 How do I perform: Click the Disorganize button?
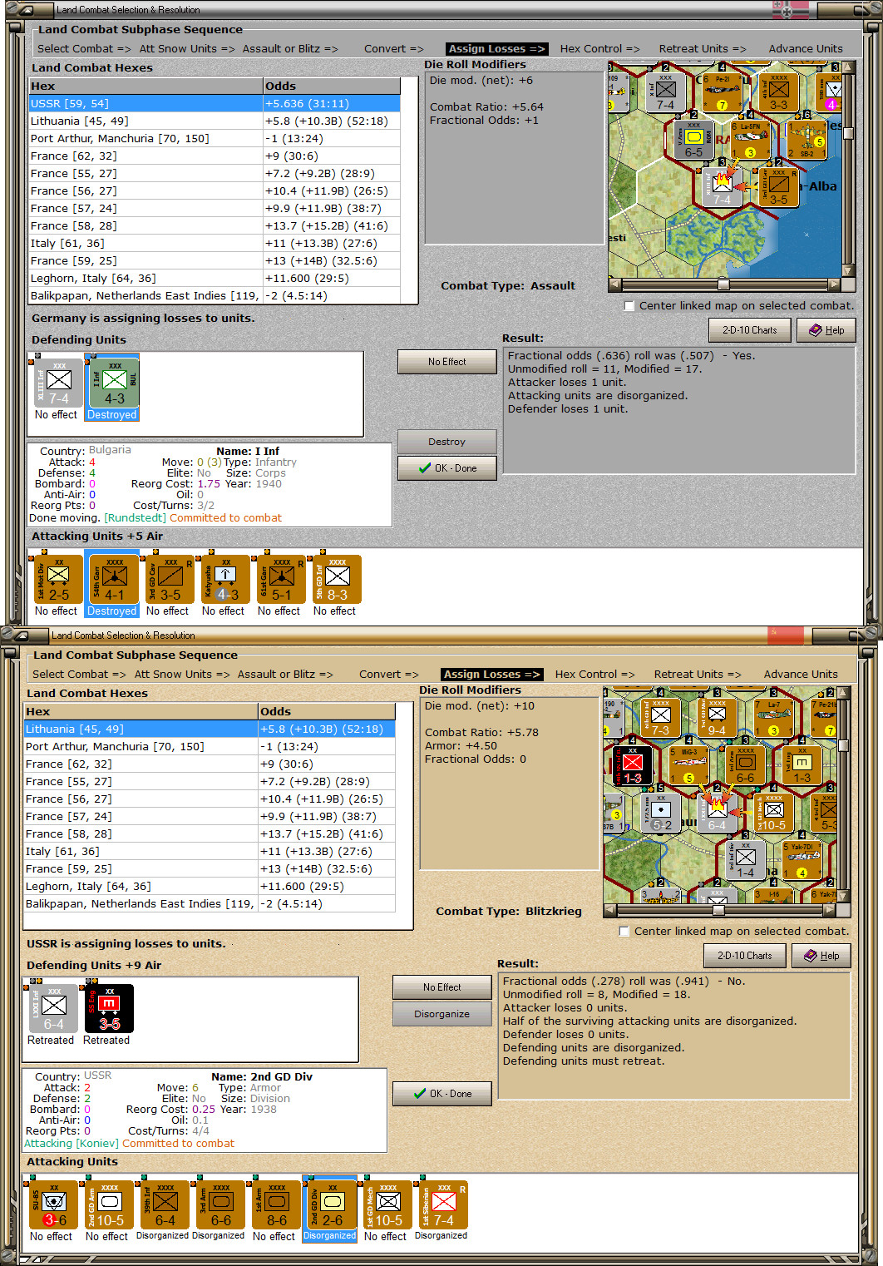click(441, 1014)
